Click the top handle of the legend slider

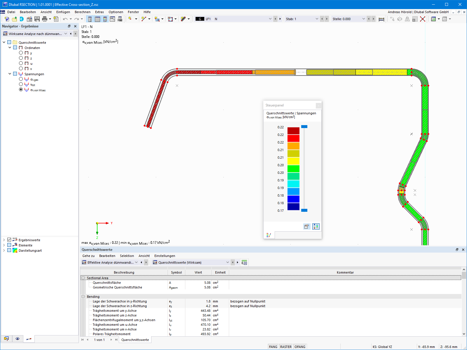[x=304, y=127]
